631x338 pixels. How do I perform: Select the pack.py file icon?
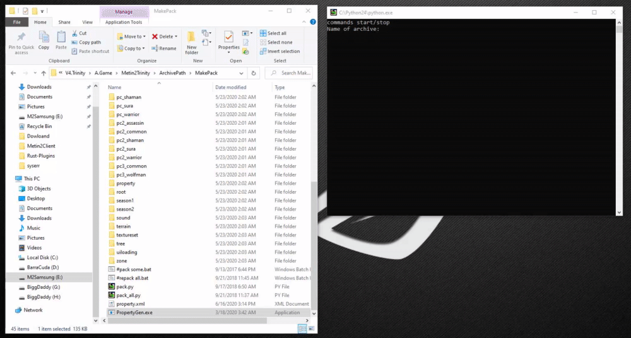click(112, 286)
